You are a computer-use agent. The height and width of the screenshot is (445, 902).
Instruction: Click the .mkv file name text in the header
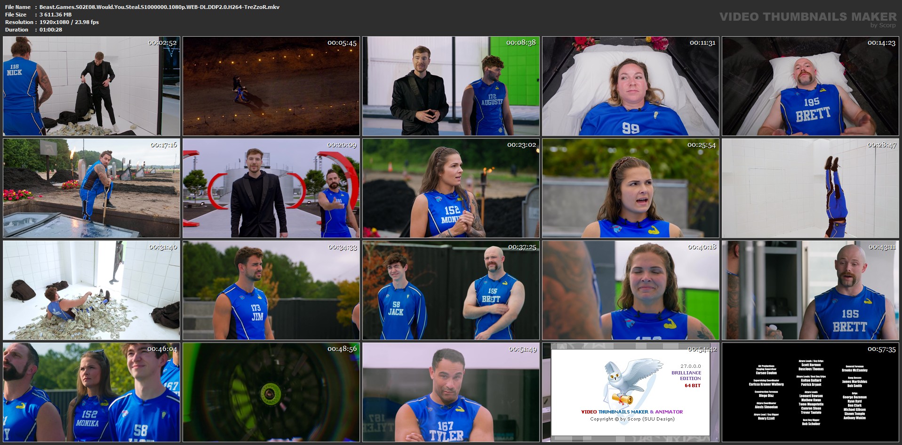point(159,7)
